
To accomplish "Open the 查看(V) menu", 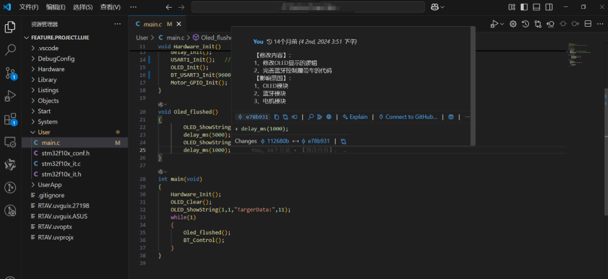I will pos(110,7).
